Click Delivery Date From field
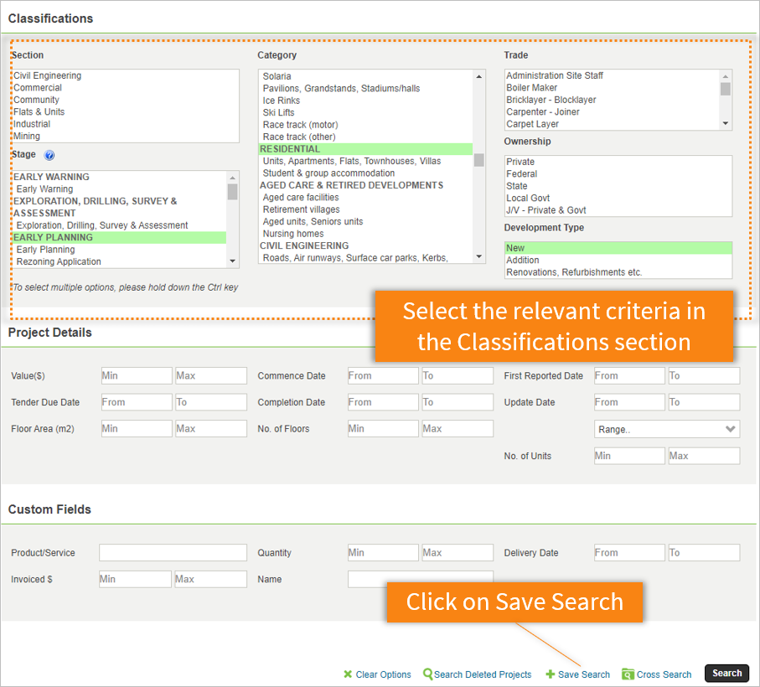760x687 pixels. pos(629,553)
